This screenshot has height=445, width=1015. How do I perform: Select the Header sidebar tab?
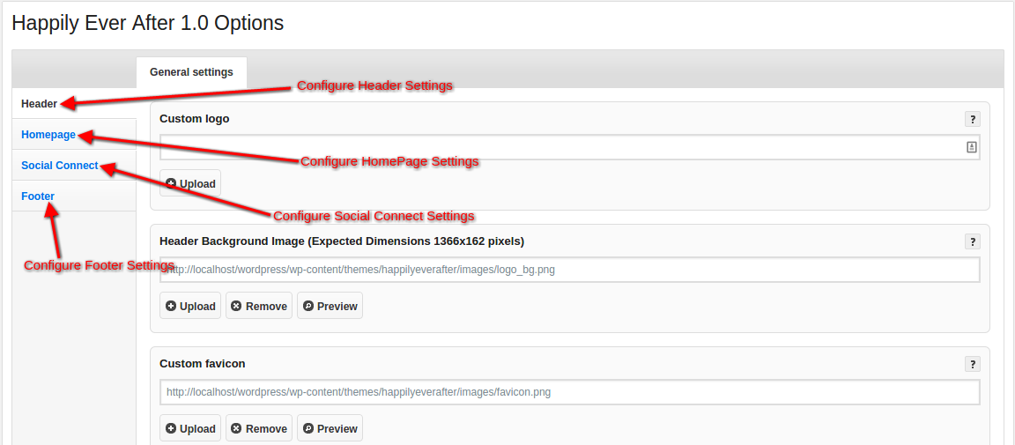(40, 104)
